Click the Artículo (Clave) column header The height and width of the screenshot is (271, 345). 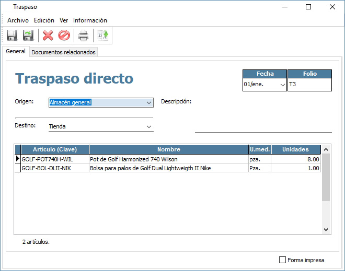55,149
